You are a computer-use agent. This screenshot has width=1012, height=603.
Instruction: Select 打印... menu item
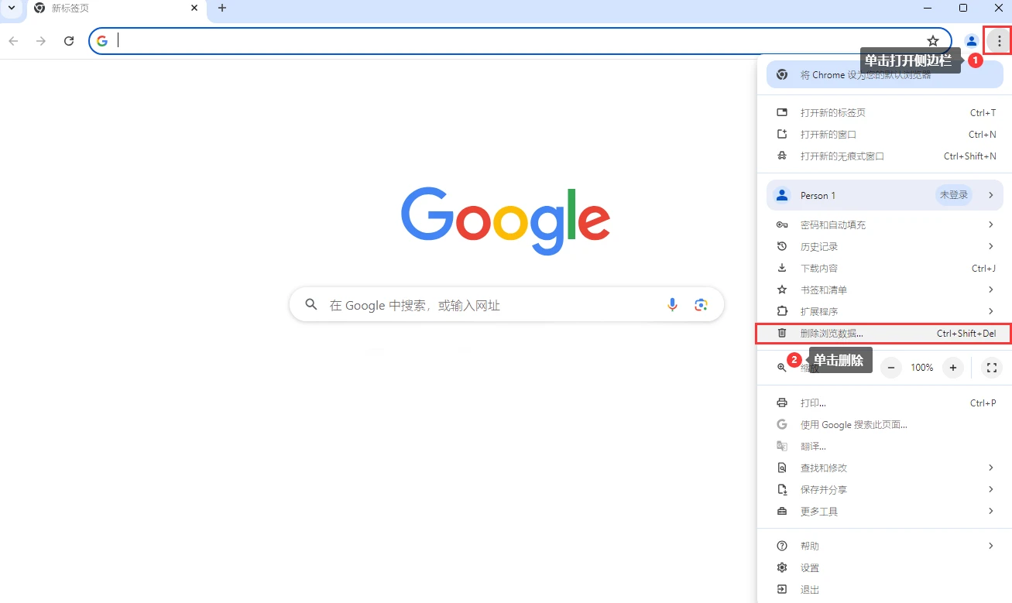pos(884,403)
